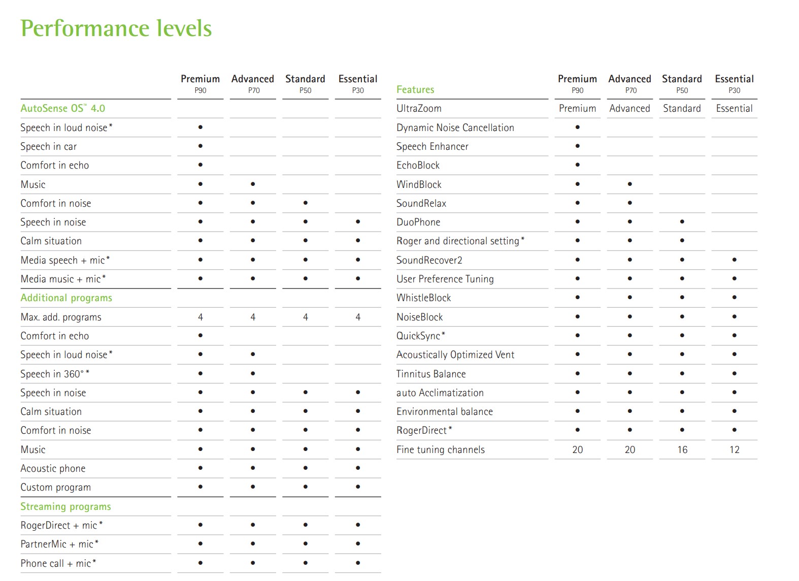Click the "Media music + mic*" label
799x581 pixels.
pyautogui.click(x=63, y=279)
